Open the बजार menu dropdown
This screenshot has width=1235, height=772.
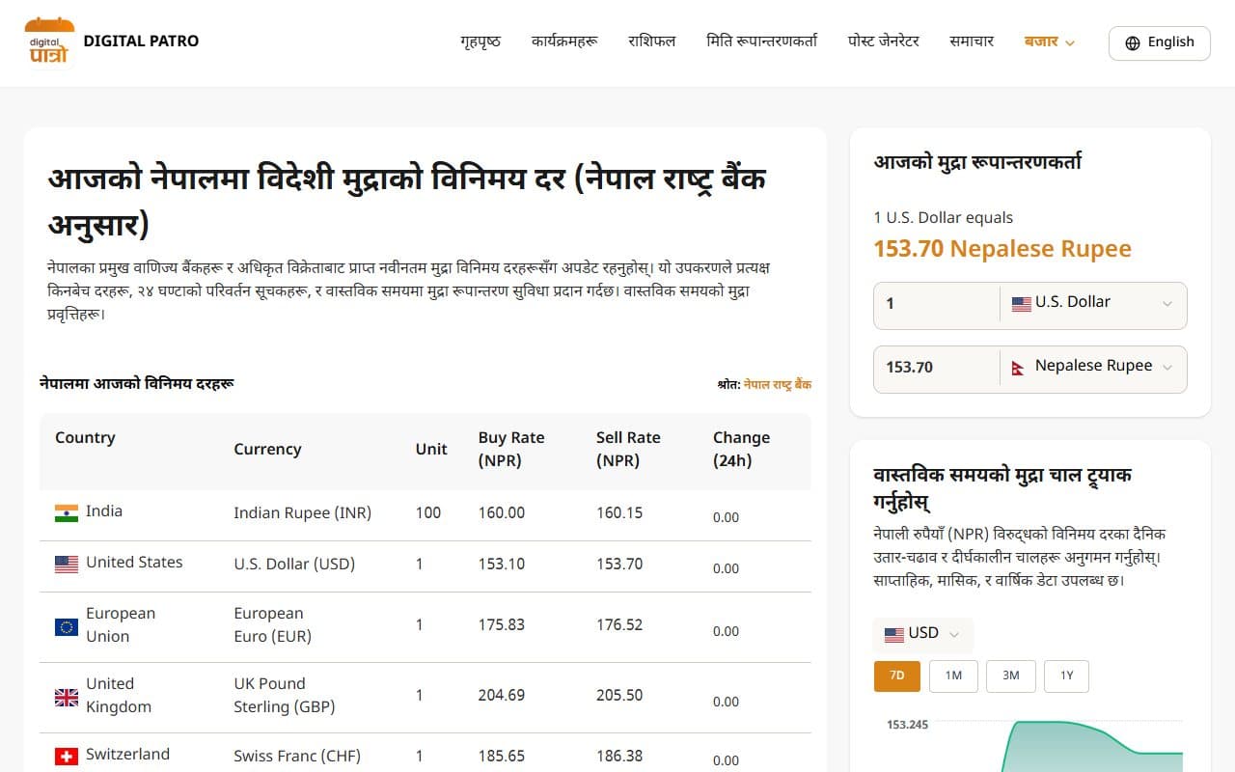[x=1050, y=41]
